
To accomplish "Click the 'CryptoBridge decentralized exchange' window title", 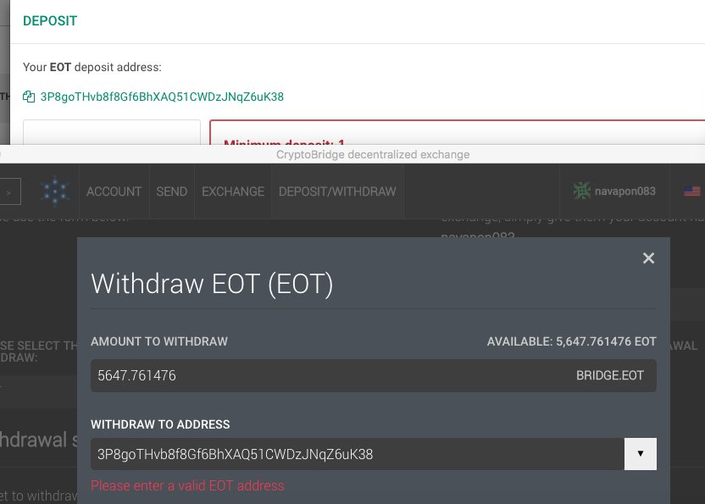I will click(373, 155).
